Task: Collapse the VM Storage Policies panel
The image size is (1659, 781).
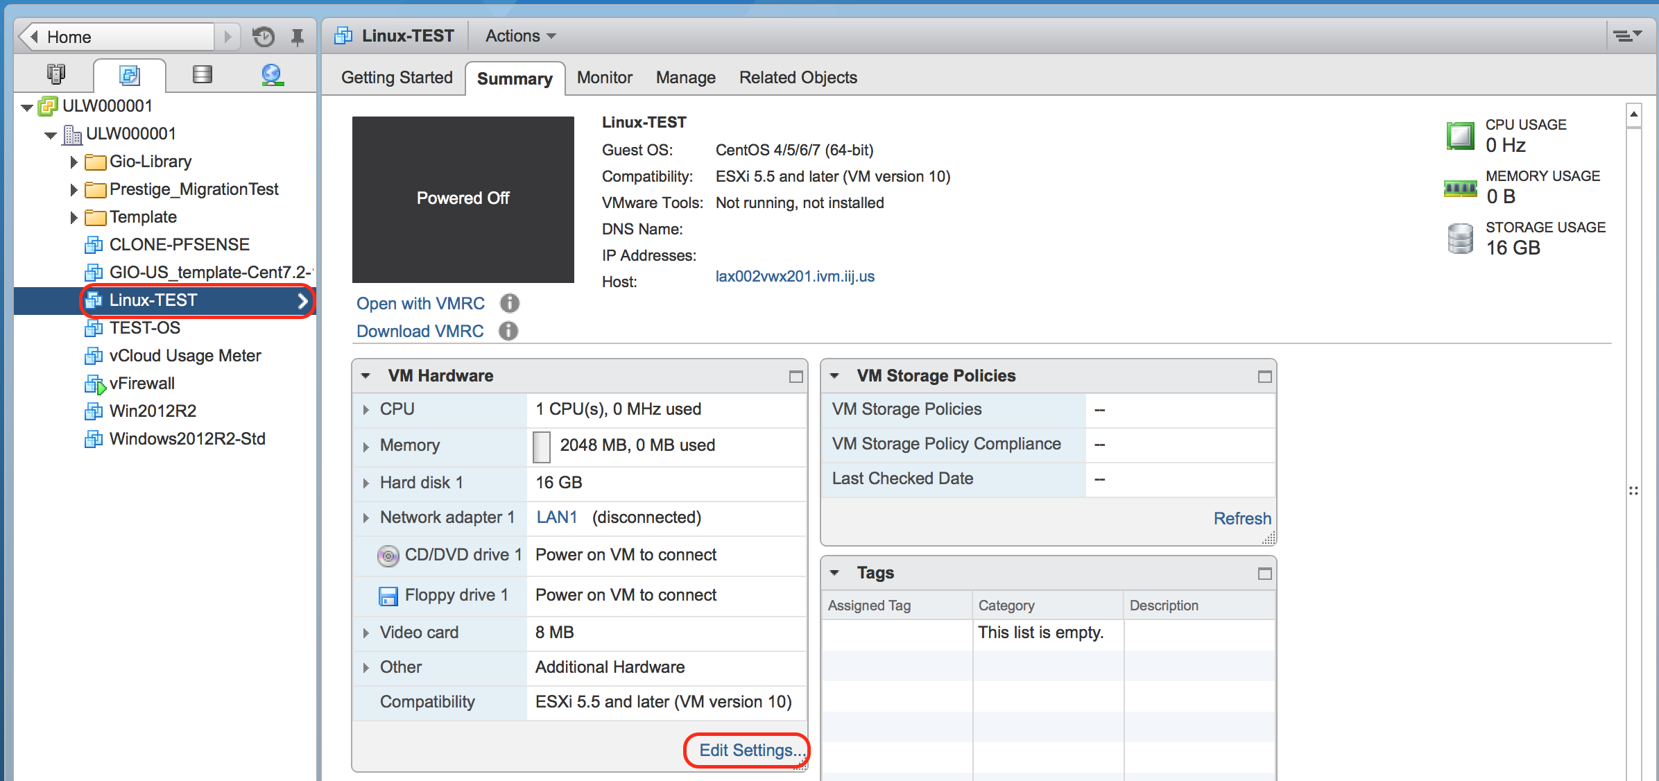Action: [x=834, y=376]
